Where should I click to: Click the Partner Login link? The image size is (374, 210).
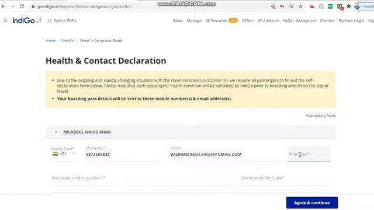pos(351,21)
